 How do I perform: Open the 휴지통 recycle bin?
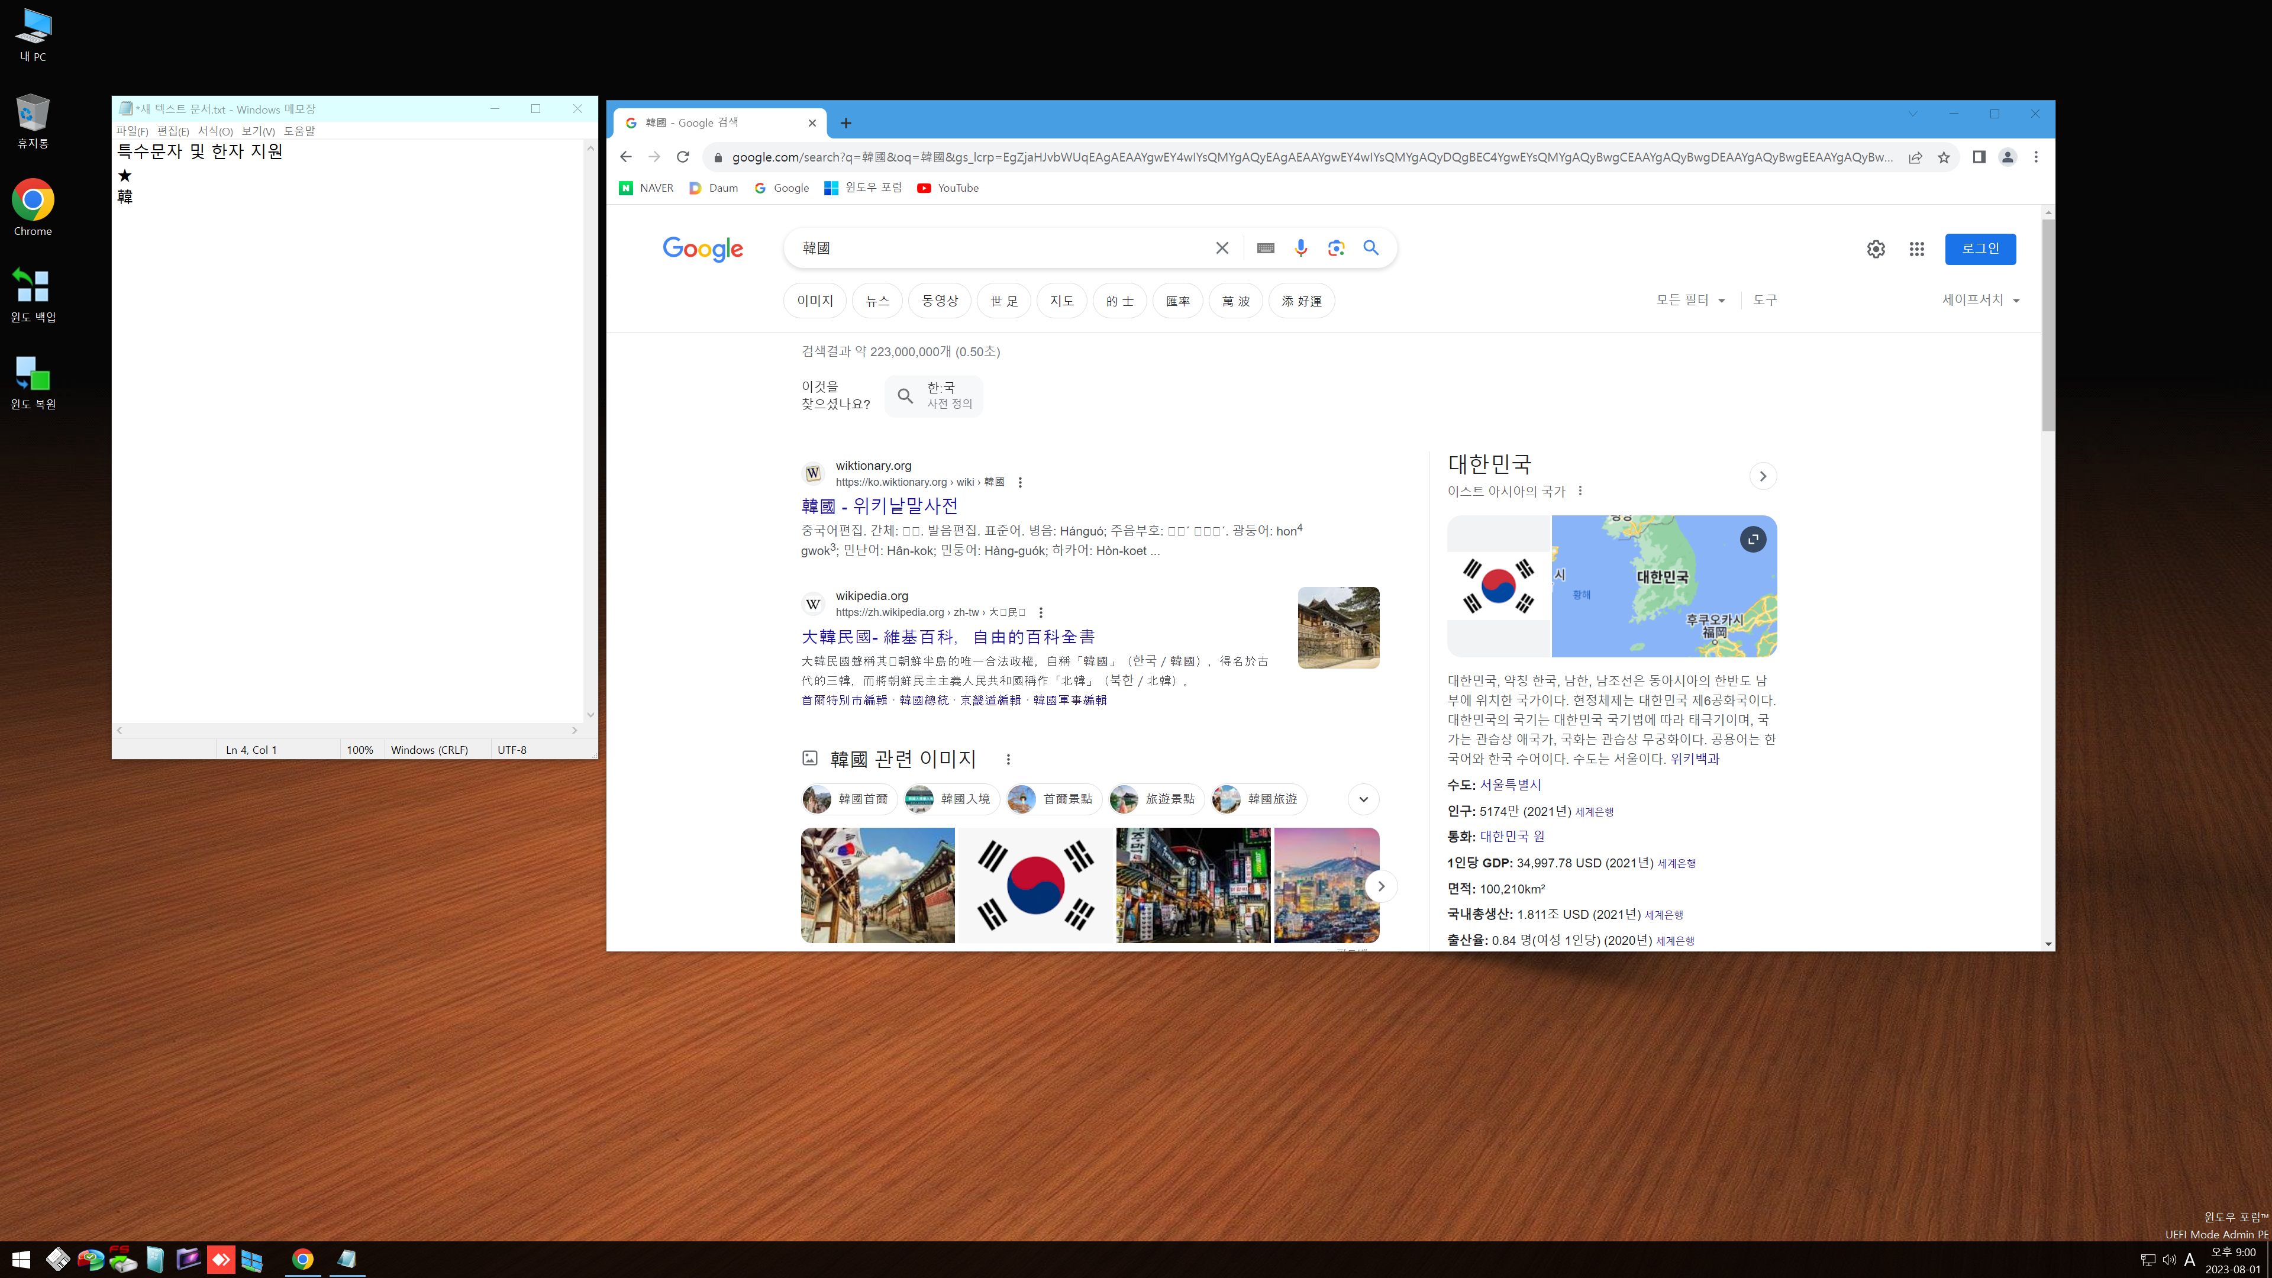coord(33,122)
